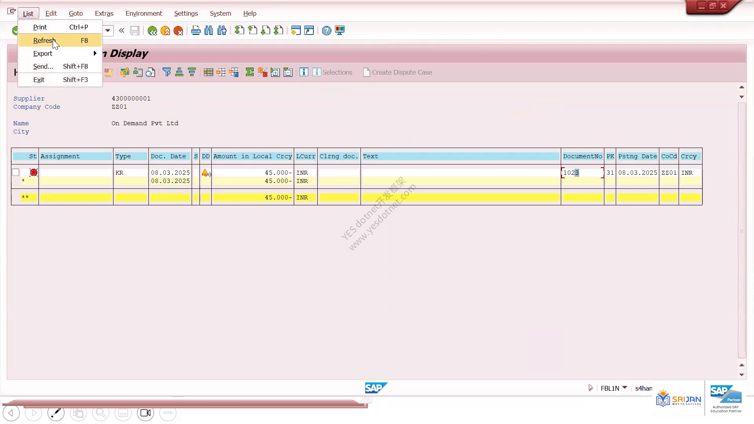The height and width of the screenshot is (424, 754).
Task: Click the scroll up arrow of the vertical scrollbar
Action: (742, 87)
